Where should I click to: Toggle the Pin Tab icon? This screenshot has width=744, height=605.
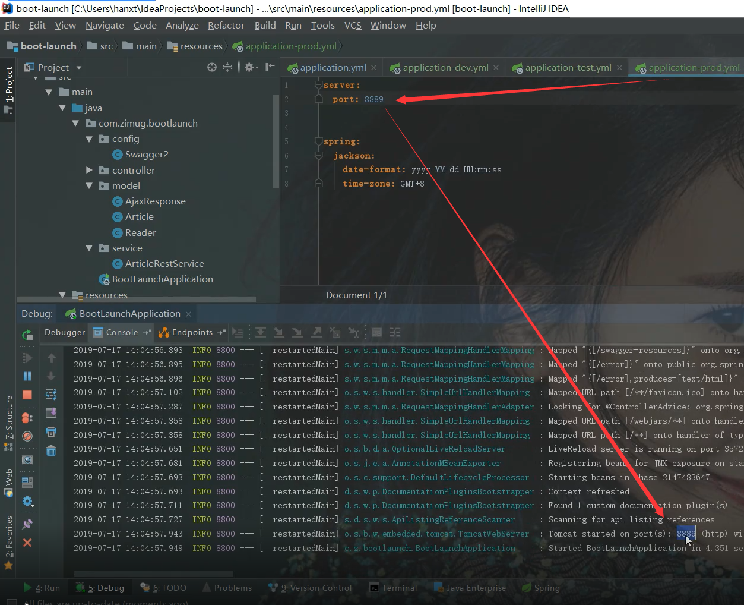(x=27, y=524)
